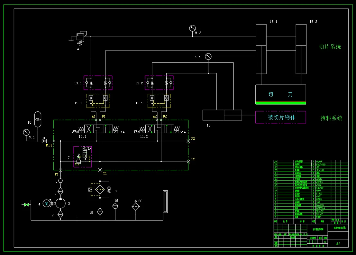Click the circular symbol labeled 19

[x=115, y=206]
